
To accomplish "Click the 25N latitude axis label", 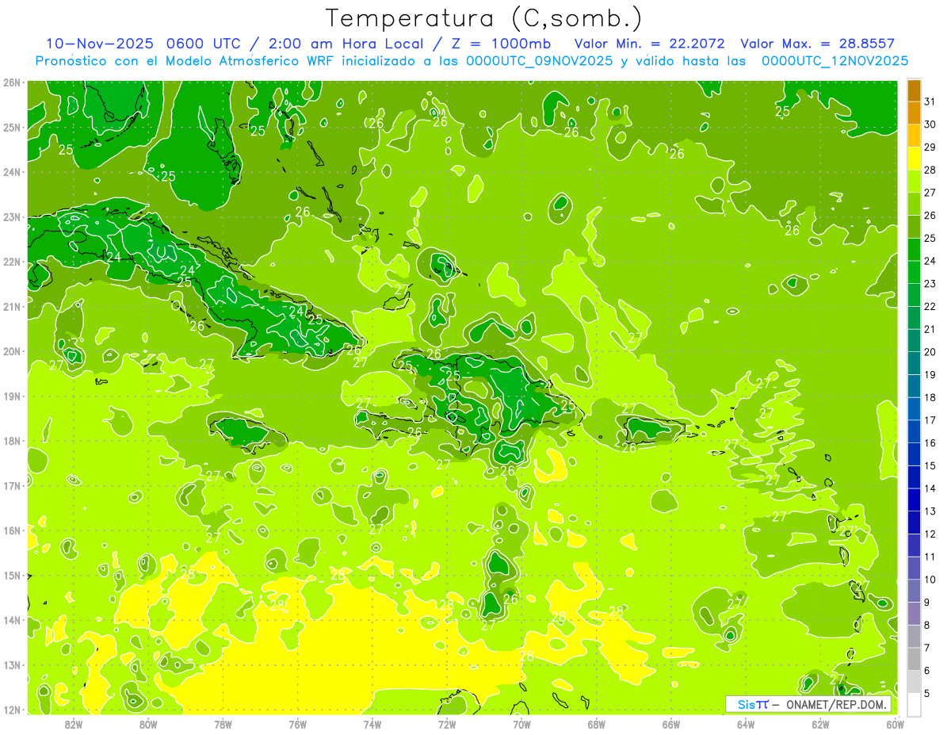I will [x=11, y=128].
